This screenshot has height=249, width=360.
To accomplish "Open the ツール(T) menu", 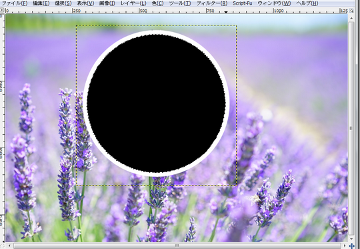I will [x=180, y=3].
